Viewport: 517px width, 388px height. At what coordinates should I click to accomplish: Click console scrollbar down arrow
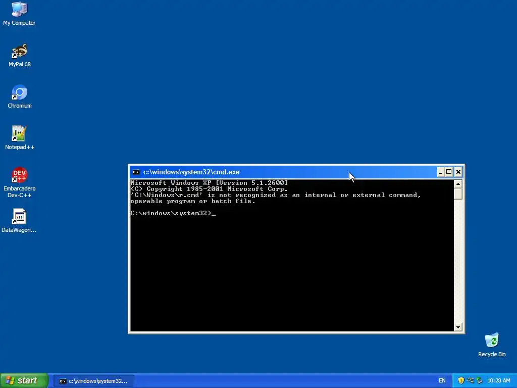(458, 327)
